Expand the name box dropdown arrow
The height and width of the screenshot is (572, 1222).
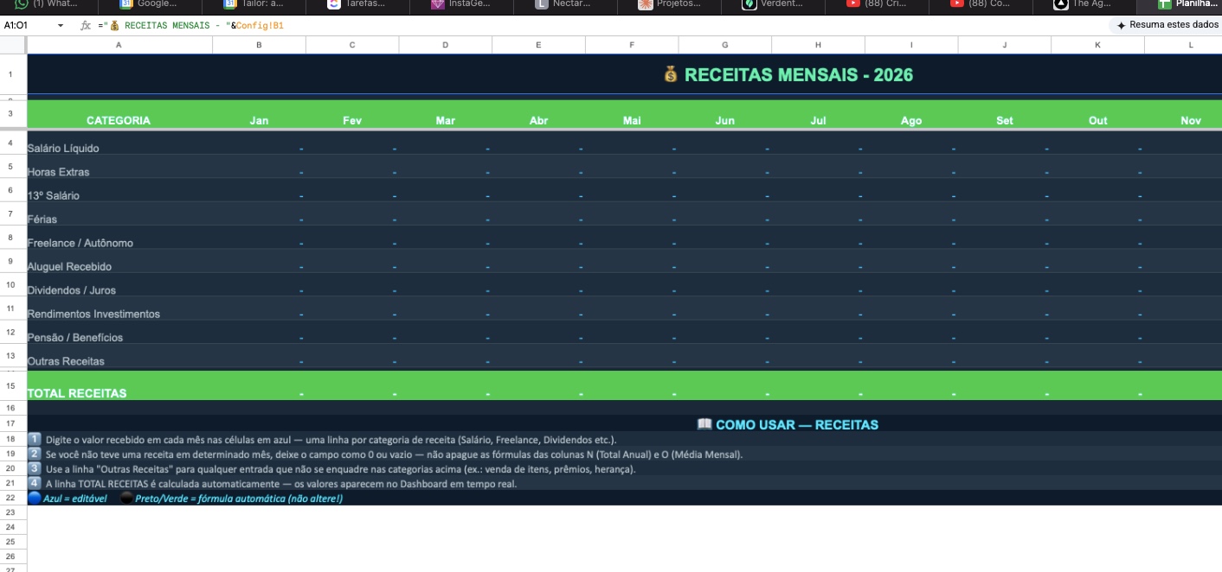[x=61, y=26]
